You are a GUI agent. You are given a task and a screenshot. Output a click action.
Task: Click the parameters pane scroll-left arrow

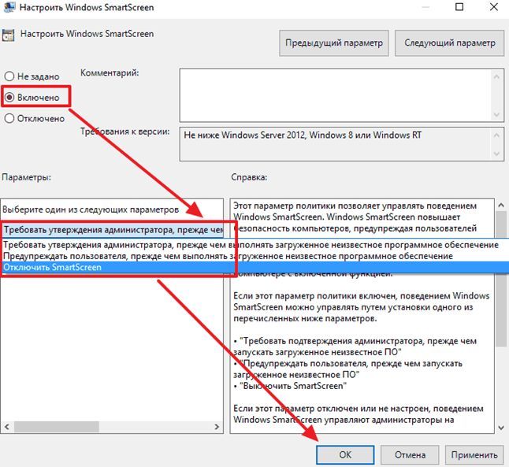7,426
